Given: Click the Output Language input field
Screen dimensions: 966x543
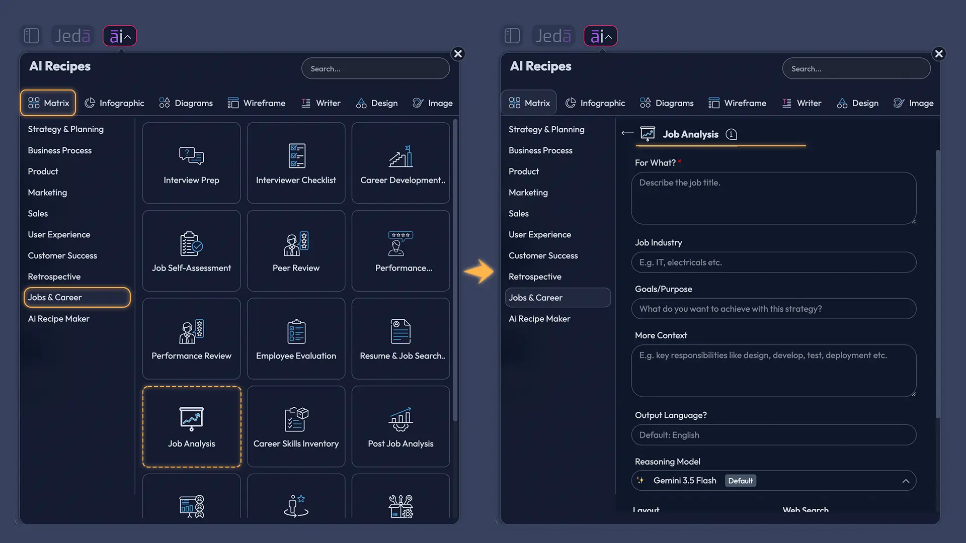Looking at the screenshot, I should [x=774, y=435].
